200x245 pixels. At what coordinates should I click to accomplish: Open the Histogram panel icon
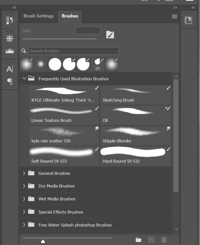10,51
